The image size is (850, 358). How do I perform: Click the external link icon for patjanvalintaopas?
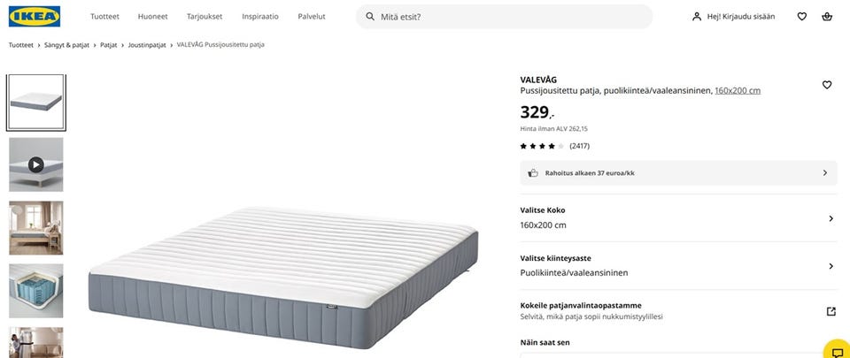click(x=831, y=311)
